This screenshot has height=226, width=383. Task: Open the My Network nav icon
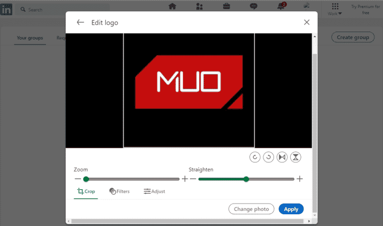(199, 6)
